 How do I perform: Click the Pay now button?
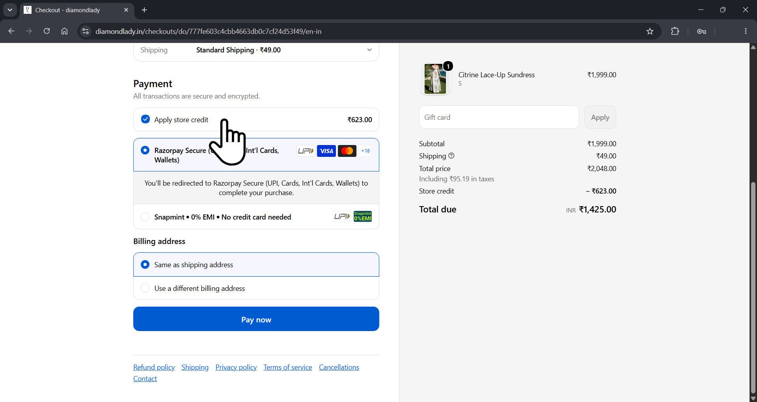pos(256,319)
